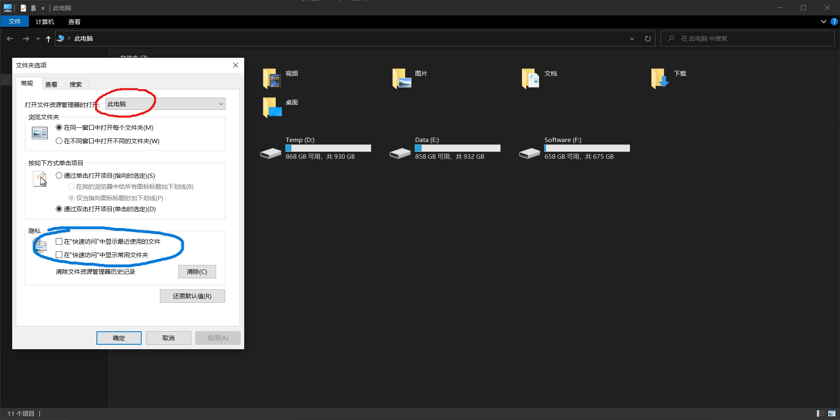Open the Help question mark icon
This screenshot has width=840, height=420.
834,22
